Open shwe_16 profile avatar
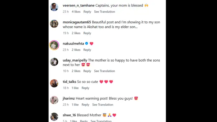Image resolution: width=217 pixels, height=122 pixels. 54,117
